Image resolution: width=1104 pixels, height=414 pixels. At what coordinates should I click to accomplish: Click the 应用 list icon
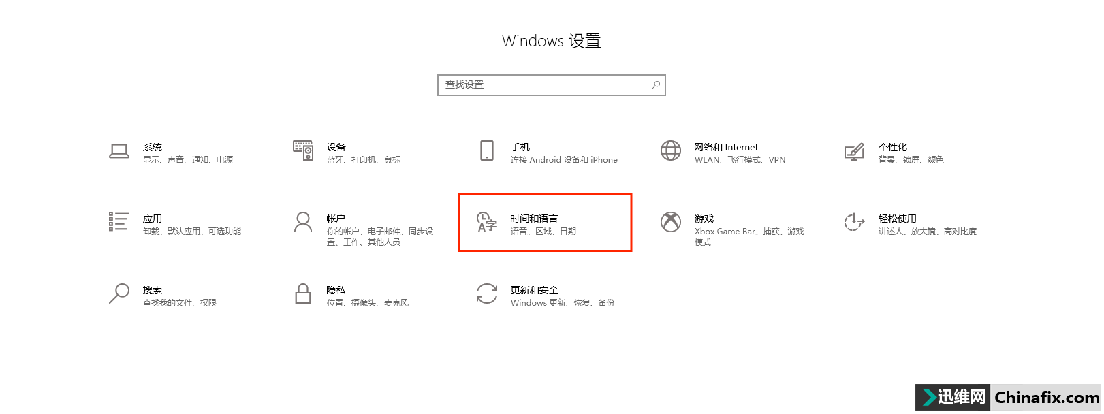(x=119, y=222)
